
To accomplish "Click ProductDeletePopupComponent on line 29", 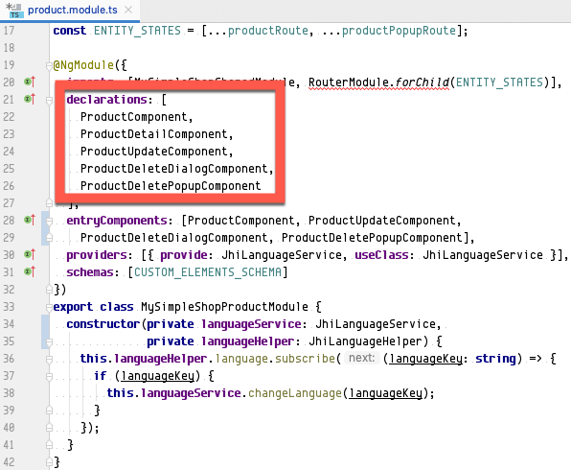I will (x=372, y=238).
